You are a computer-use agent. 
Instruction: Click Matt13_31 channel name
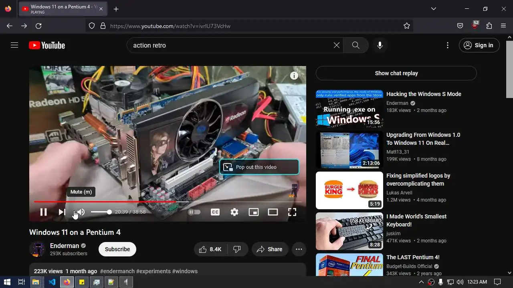click(x=398, y=152)
